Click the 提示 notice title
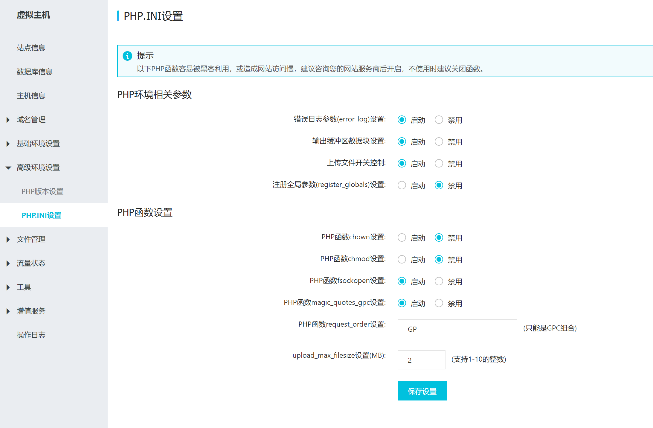Screen dimensions: 653x428 (x=145, y=56)
